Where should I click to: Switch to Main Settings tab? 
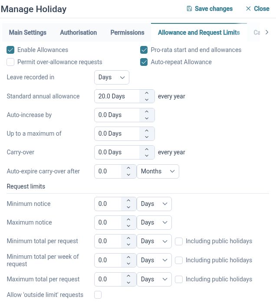(x=28, y=33)
